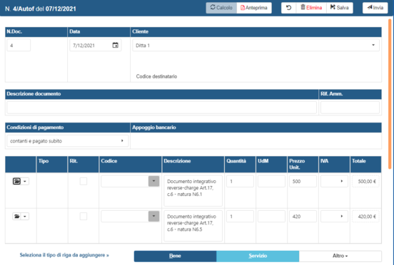
Task: Click the description text for natura N6.1
Action: tap(193, 190)
